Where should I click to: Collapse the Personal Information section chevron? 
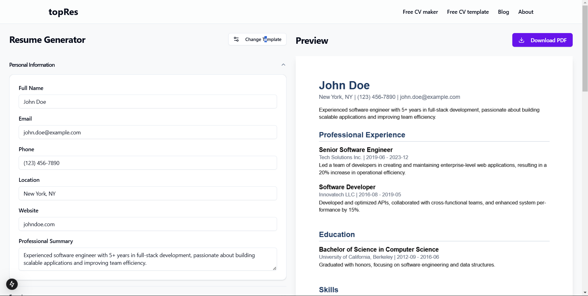pyautogui.click(x=283, y=65)
